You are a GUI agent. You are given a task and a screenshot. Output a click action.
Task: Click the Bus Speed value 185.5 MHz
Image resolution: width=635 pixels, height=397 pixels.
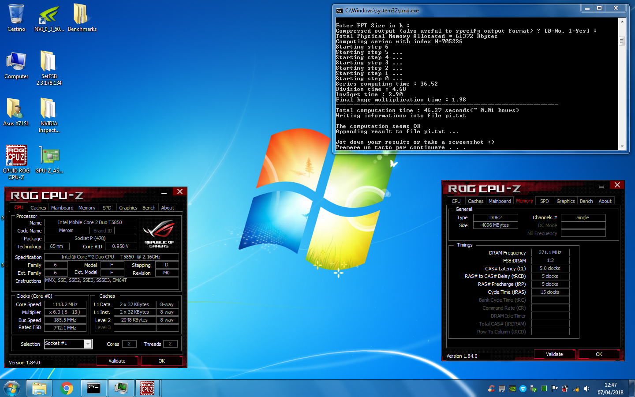click(65, 320)
